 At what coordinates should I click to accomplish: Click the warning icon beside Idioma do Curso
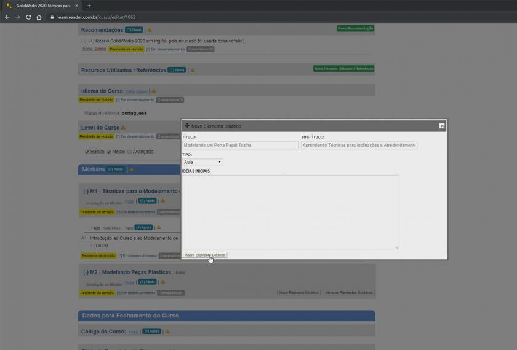(153, 91)
